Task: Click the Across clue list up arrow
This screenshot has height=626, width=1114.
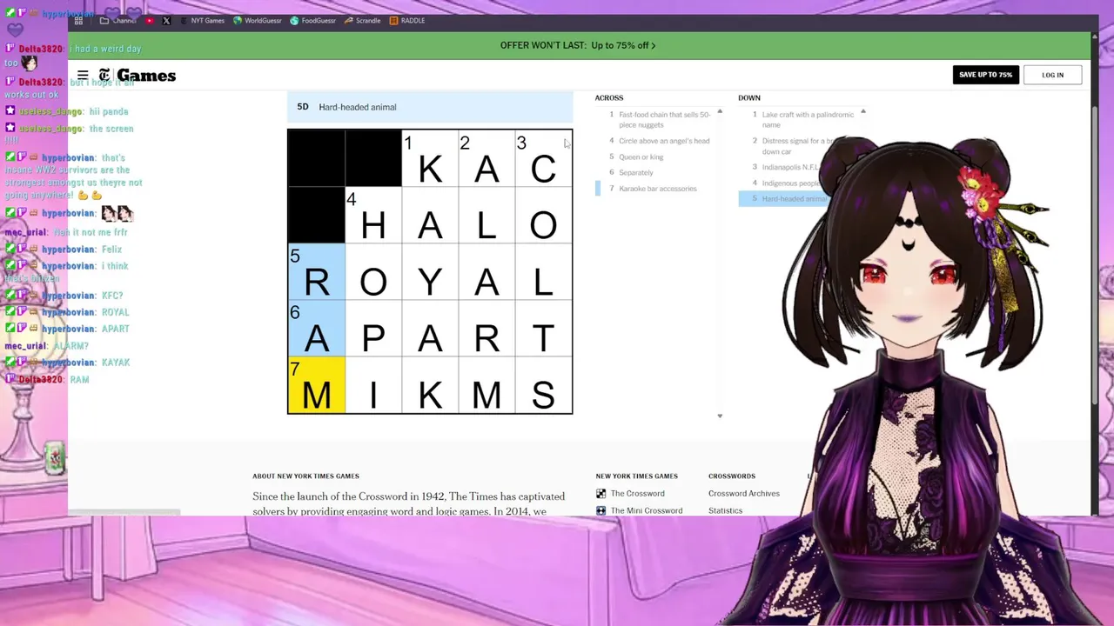Action: click(x=720, y=112)
